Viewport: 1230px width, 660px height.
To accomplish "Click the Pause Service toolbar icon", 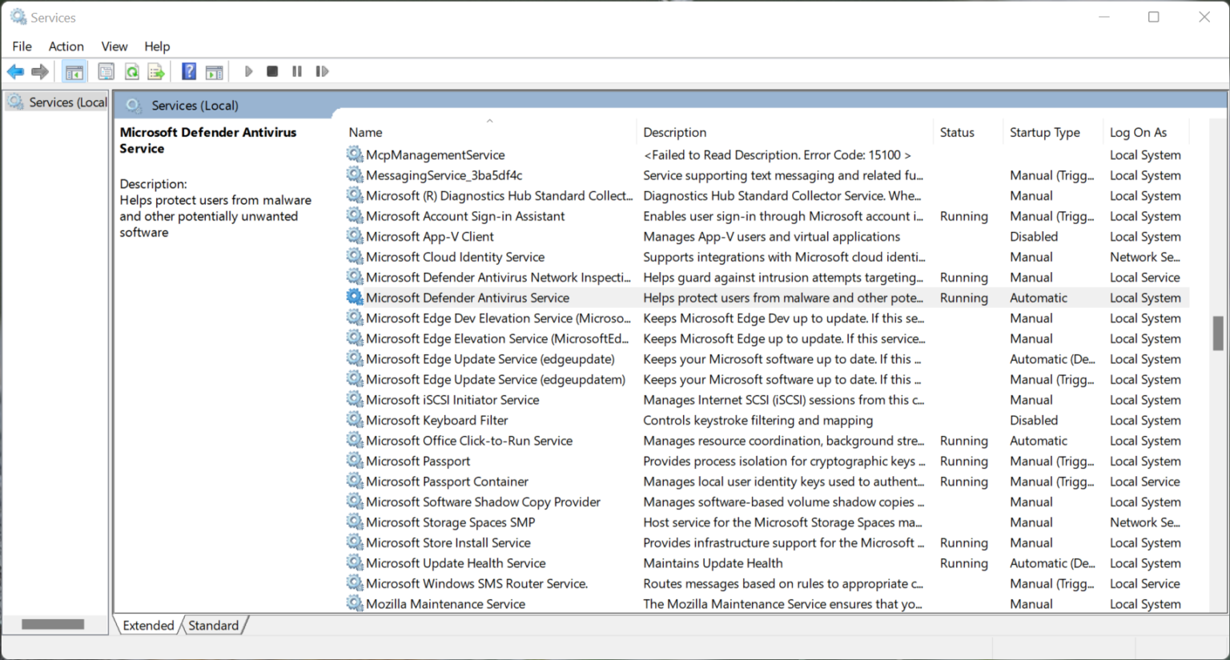I will click(x=296, y=71).
